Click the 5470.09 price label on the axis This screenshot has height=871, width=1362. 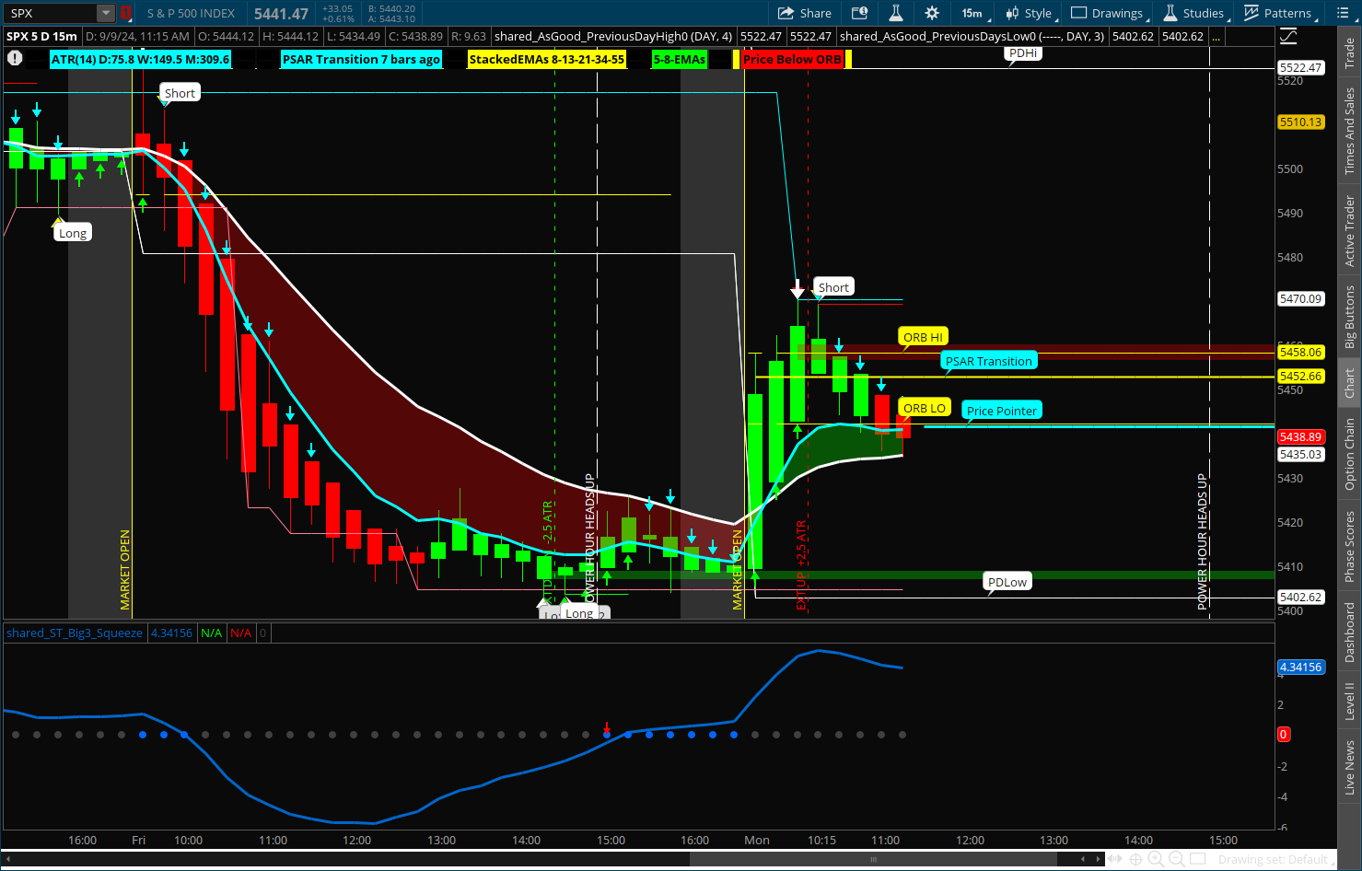[1300, 298]
